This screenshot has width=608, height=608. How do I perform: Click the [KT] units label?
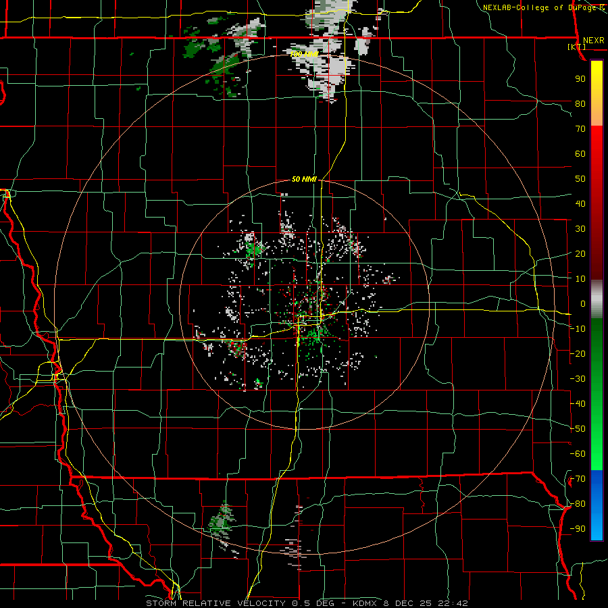[577, 47]
